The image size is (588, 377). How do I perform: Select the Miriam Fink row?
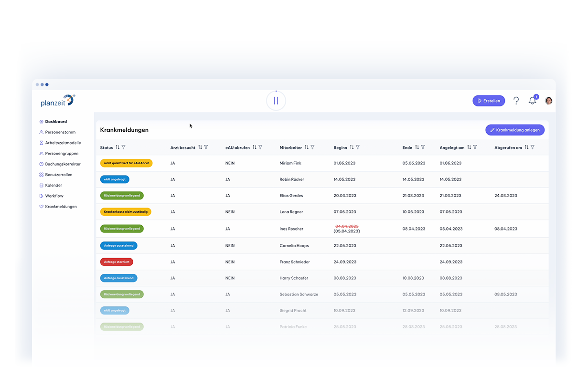point(290,163)
